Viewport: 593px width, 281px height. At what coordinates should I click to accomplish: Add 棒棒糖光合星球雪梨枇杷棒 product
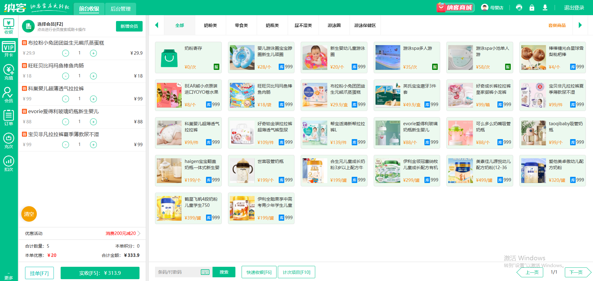click(552, 57)
